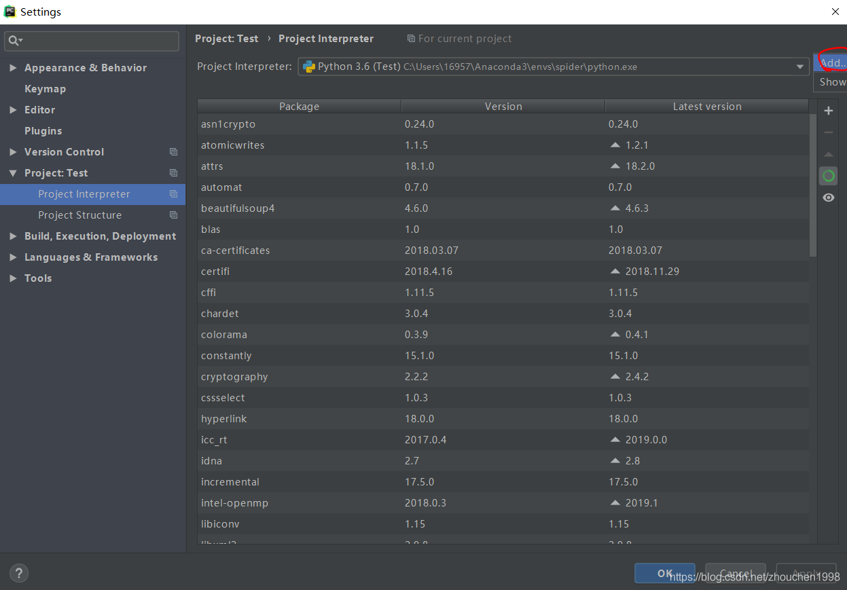Select the certifi package row
This screenshot has height=590, width=847.
503,272
